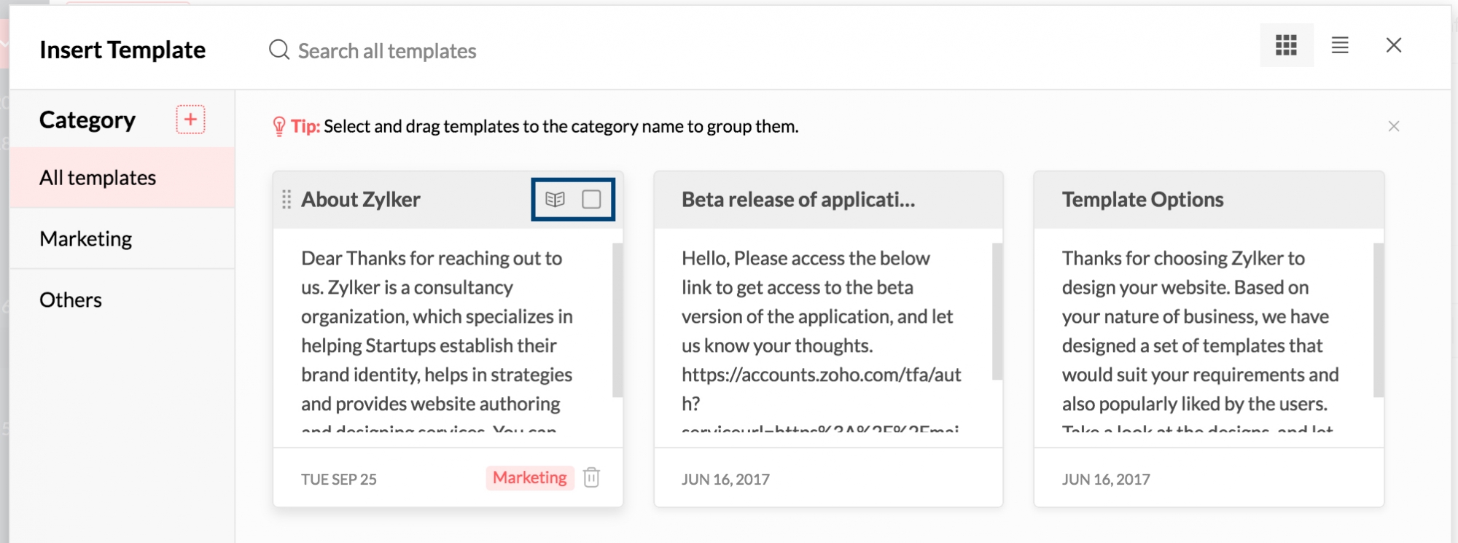Image resolution: width=1458 pixels, height=543 pixels.
Task: Open the Beta release of application template
Action: pos(798,200)
